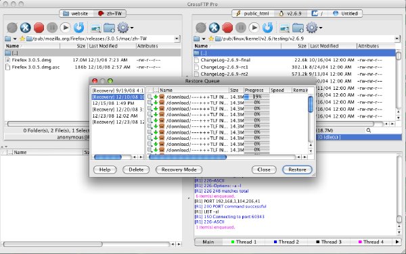406x254 pixels.
Task: Open the gear settings menu in left toolbar
Action: point(125,28)
